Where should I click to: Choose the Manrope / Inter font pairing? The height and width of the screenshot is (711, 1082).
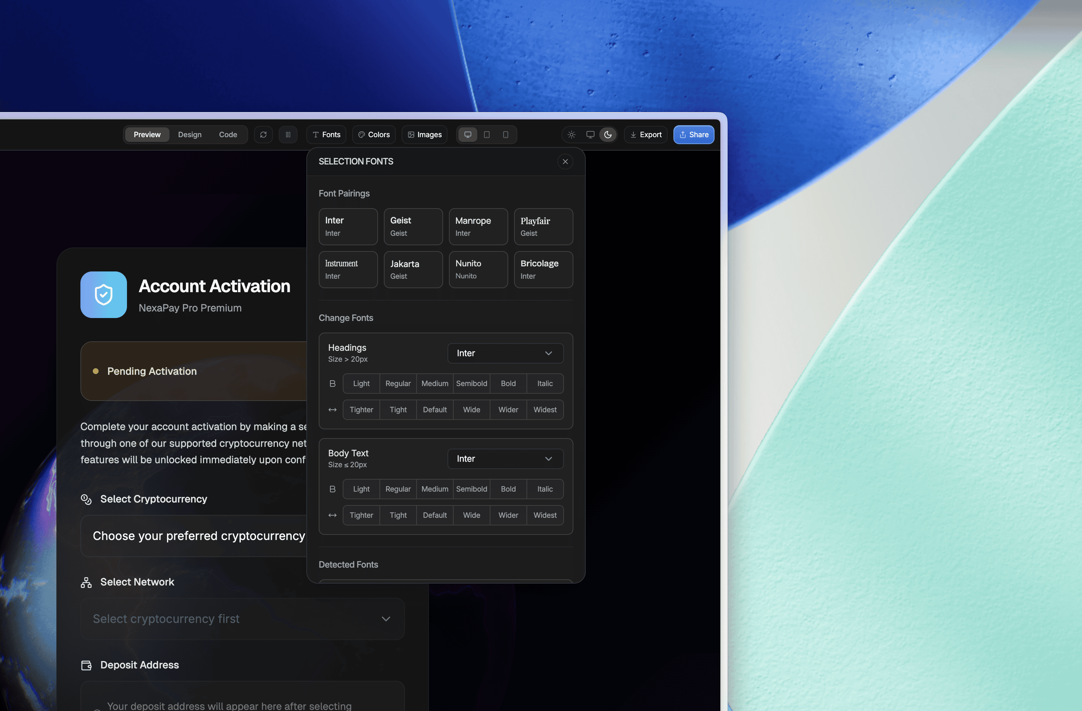478,226
